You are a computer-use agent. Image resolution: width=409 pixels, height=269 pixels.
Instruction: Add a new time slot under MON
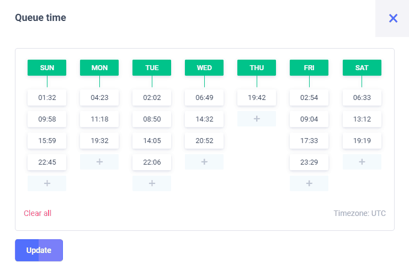pos(99,162)
